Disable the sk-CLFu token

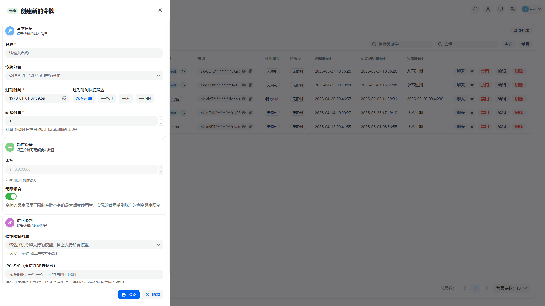(485, 71)
